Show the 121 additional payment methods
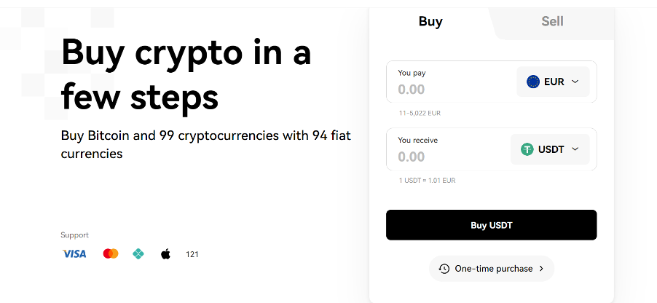Viewport: 657px width, 303px height. (x=192, y=254)
